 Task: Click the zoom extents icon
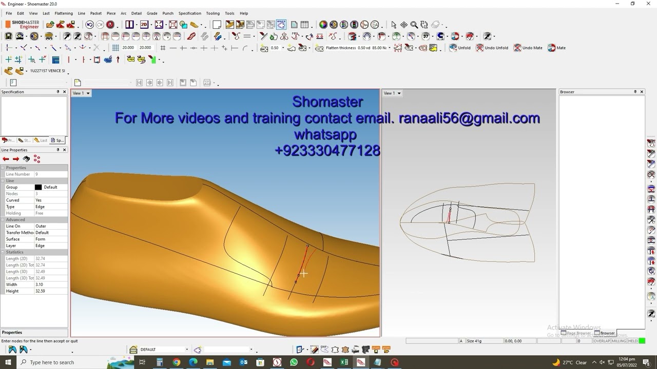tap(159, 25)
